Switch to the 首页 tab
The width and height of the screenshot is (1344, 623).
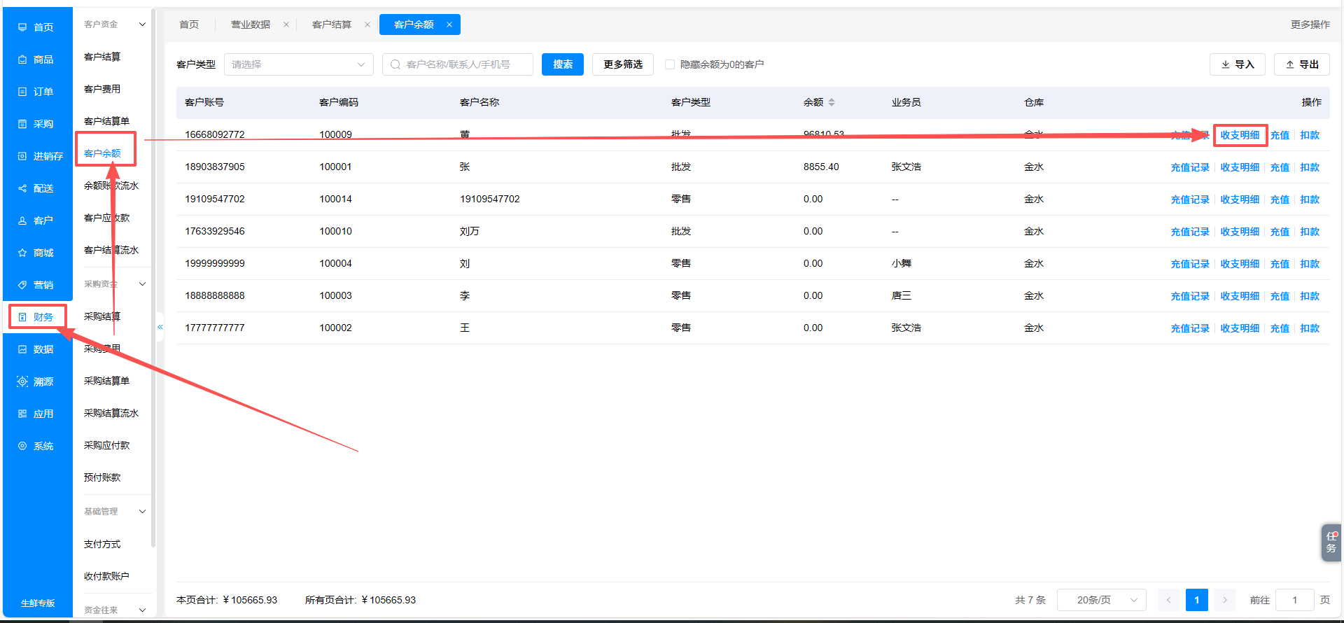click(189, 24)
